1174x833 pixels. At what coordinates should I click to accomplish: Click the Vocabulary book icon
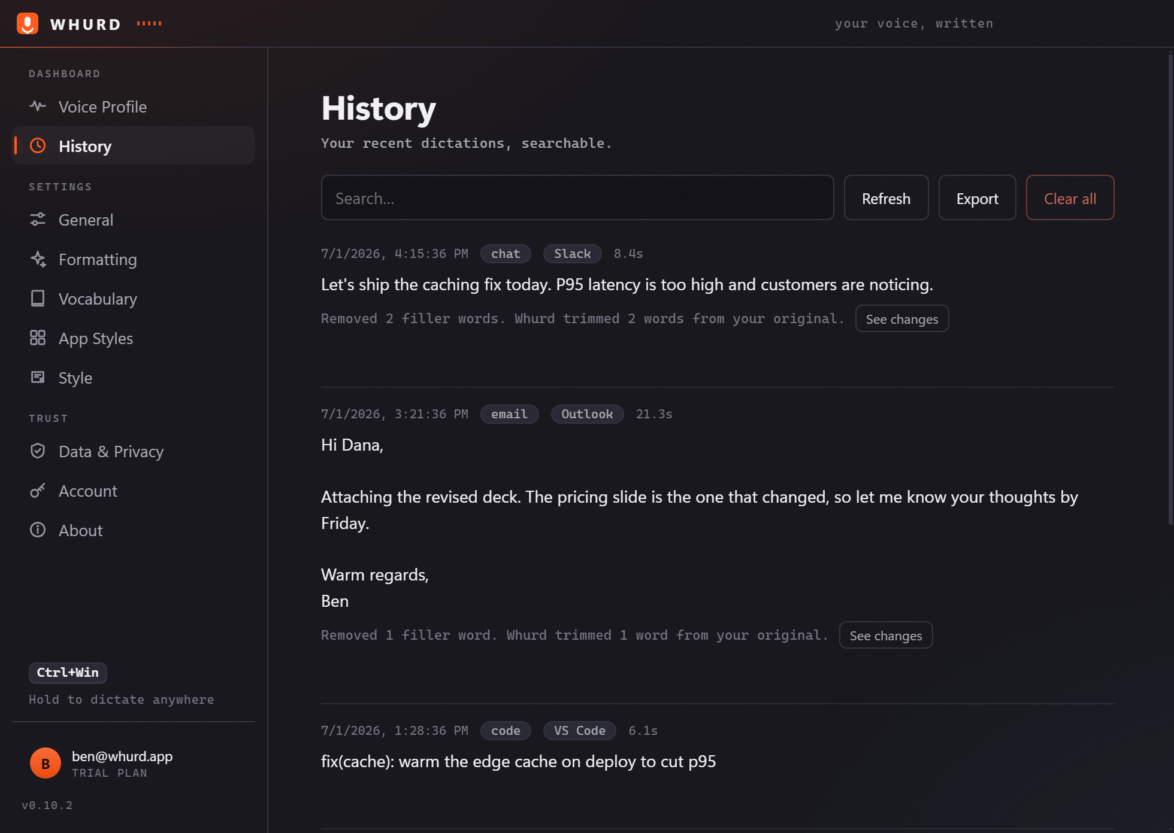pos(38,299)
